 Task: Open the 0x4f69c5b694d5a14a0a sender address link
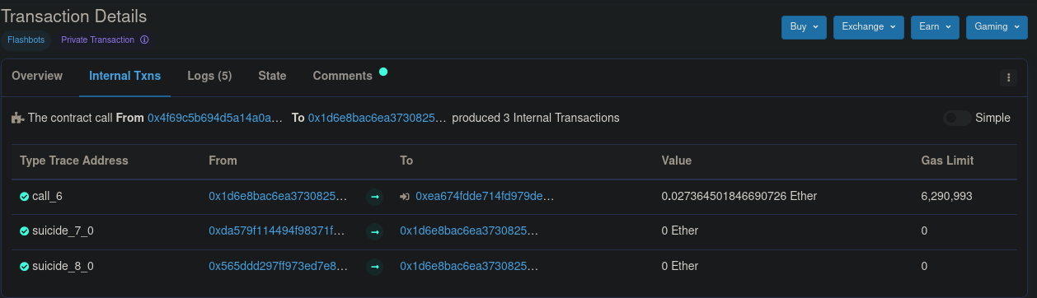[x=215, y=118]
